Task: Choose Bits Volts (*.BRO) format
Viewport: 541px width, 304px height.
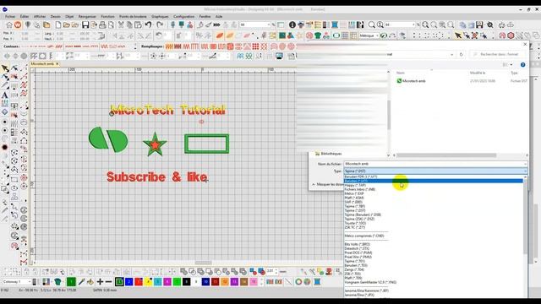Action: [x=357, y=244]
